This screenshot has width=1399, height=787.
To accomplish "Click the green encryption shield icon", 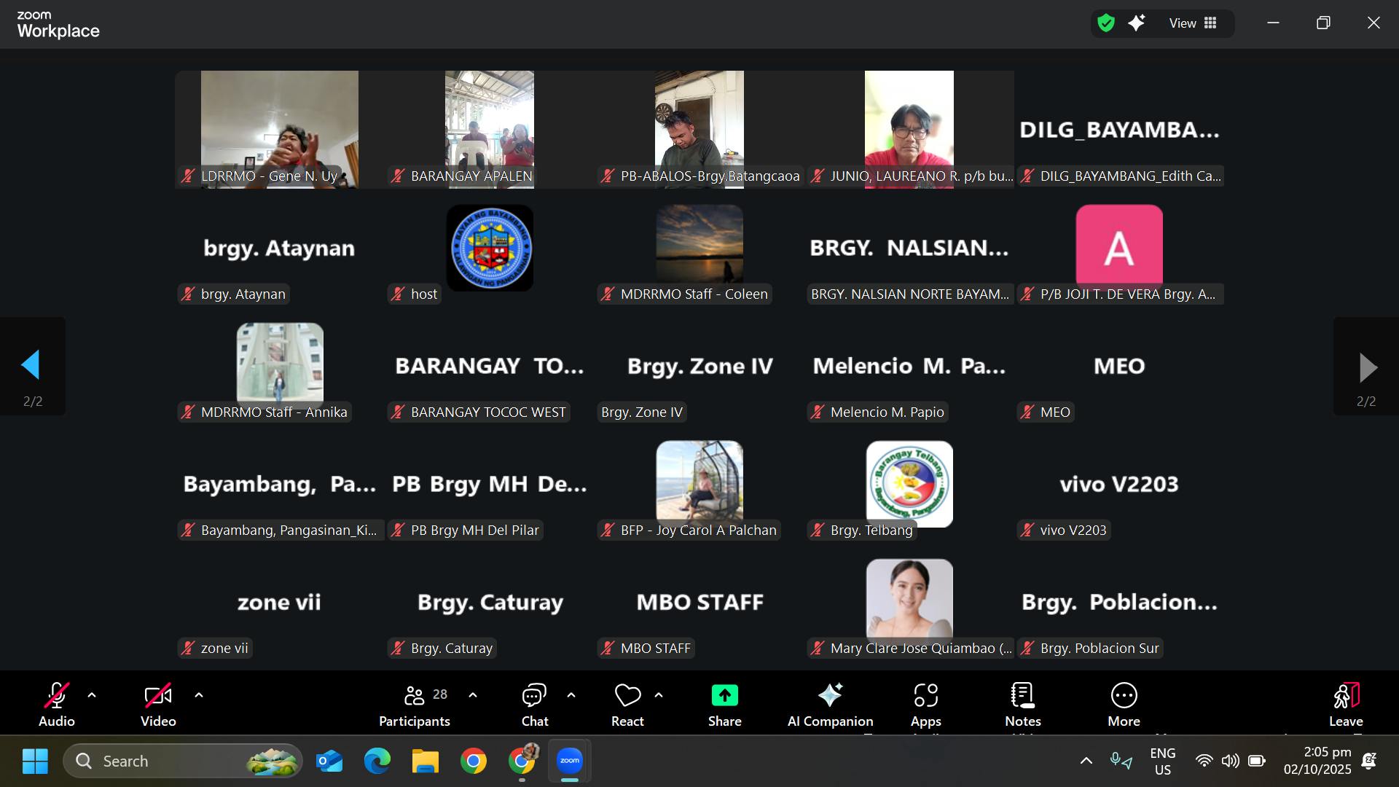I will click(x=1106, y=23).
